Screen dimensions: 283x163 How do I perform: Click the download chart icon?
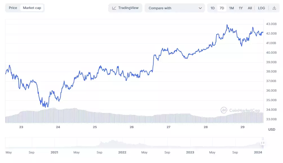274,8
